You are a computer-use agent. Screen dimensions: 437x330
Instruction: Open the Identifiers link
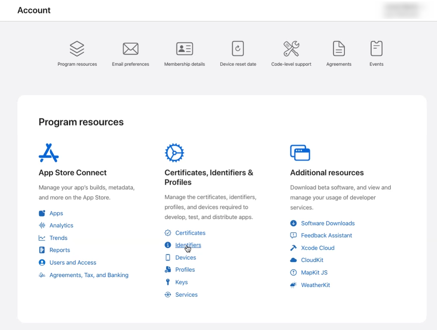pyautogui.click(x=188, y=245)
